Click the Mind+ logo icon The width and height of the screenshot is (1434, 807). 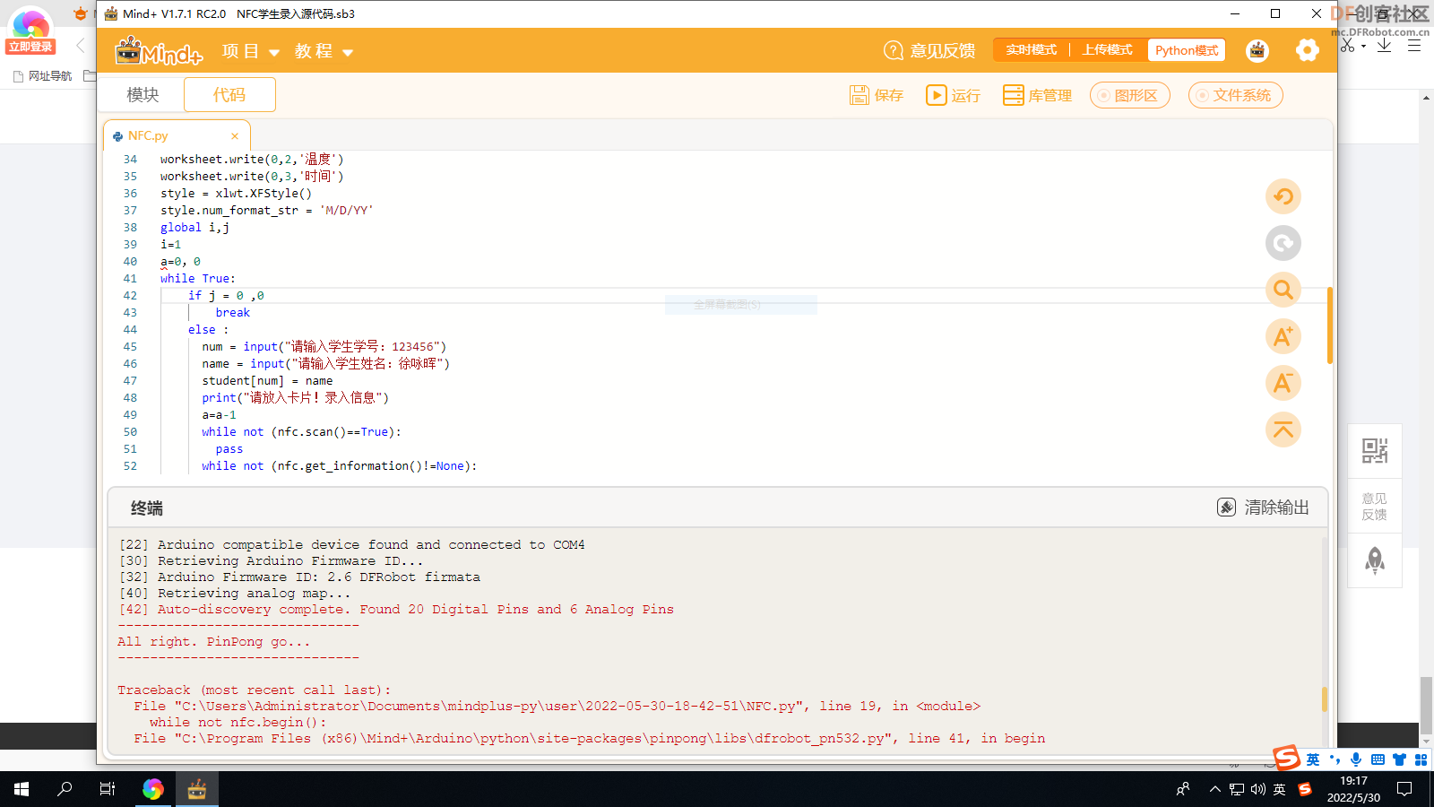click(160, 51)
